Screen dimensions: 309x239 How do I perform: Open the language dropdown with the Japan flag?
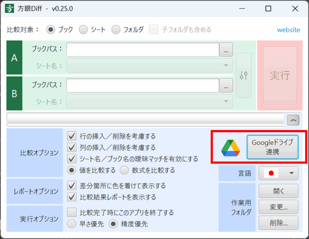(278, 173)
